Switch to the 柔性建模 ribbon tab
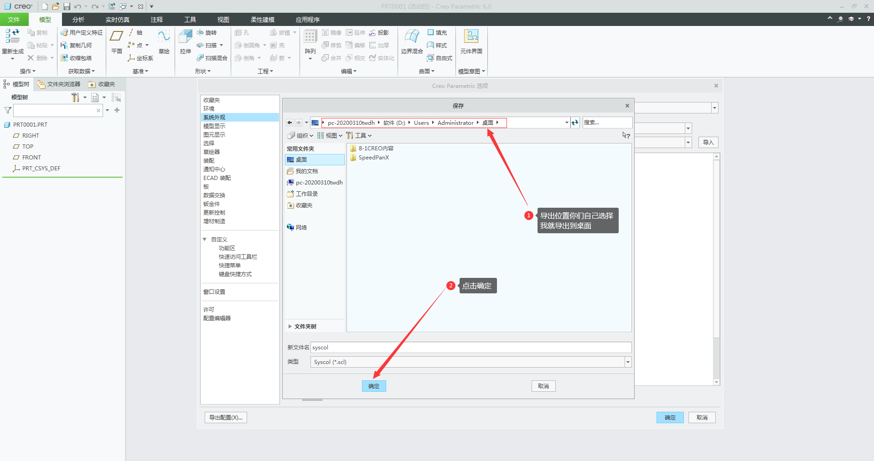Screen dimensions: 874x461 click(263, 20)
